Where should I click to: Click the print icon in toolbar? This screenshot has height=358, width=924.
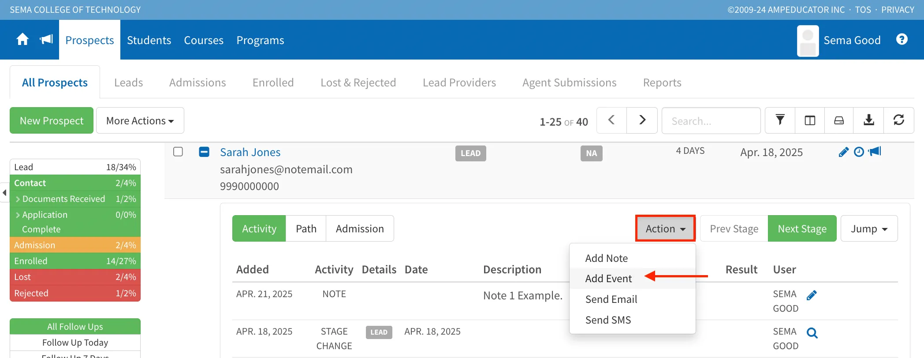839,120
